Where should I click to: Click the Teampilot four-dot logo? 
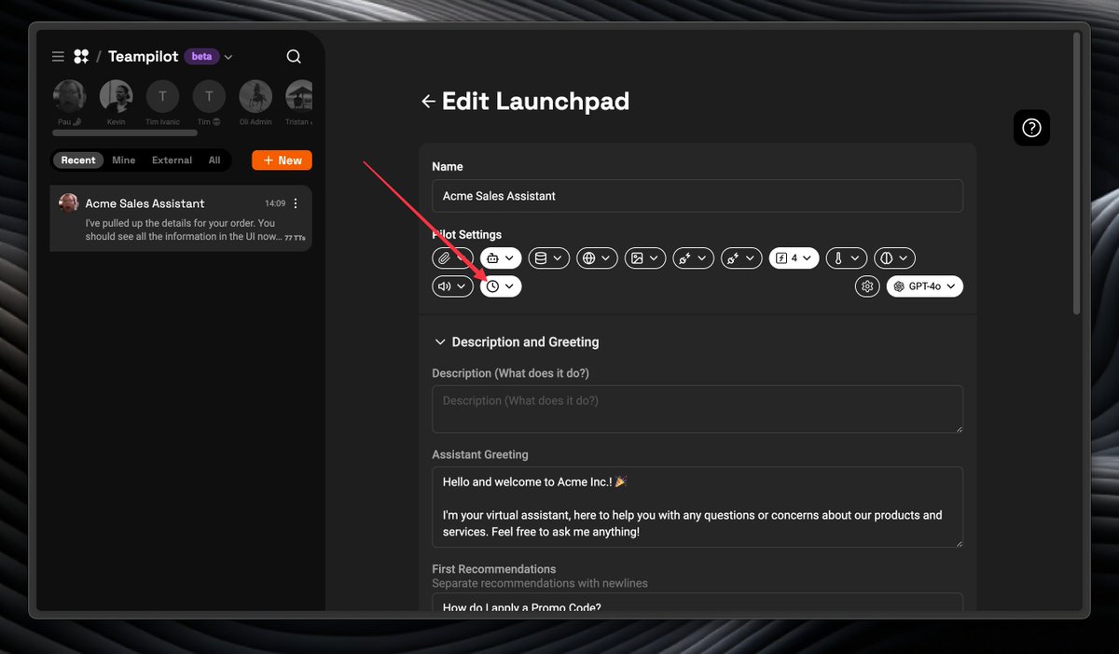(x=81, y=57)
